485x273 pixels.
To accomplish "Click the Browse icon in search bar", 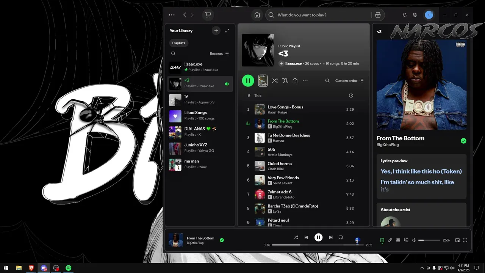I will (378, 15).
